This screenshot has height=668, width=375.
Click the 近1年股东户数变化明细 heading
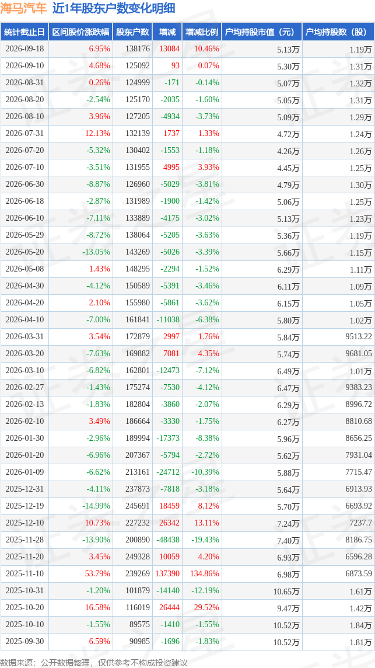tap(113, 9)
